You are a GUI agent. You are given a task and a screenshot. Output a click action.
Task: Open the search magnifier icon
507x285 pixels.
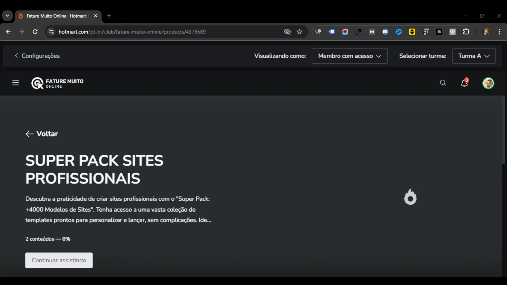[443, 83]
